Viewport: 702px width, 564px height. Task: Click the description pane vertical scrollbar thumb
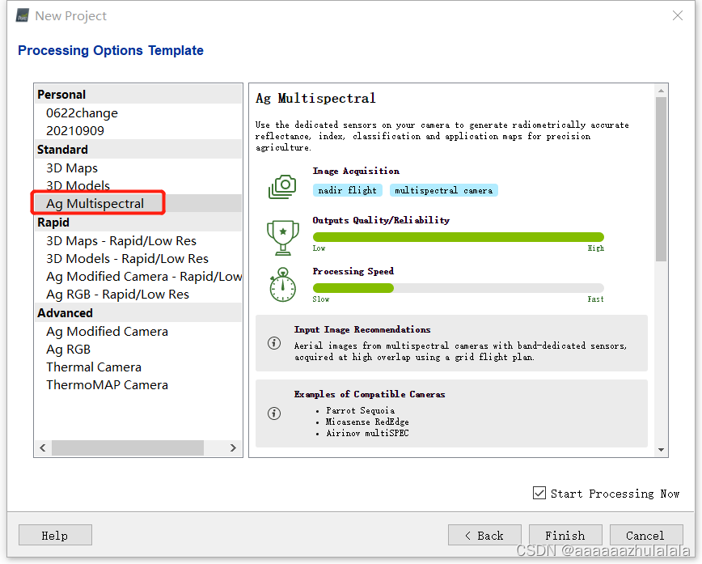[x=661, y=179]
